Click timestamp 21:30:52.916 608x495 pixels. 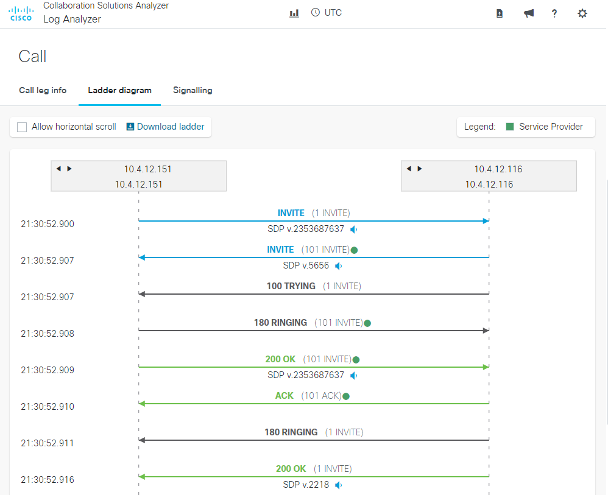[x=48, y=480]
